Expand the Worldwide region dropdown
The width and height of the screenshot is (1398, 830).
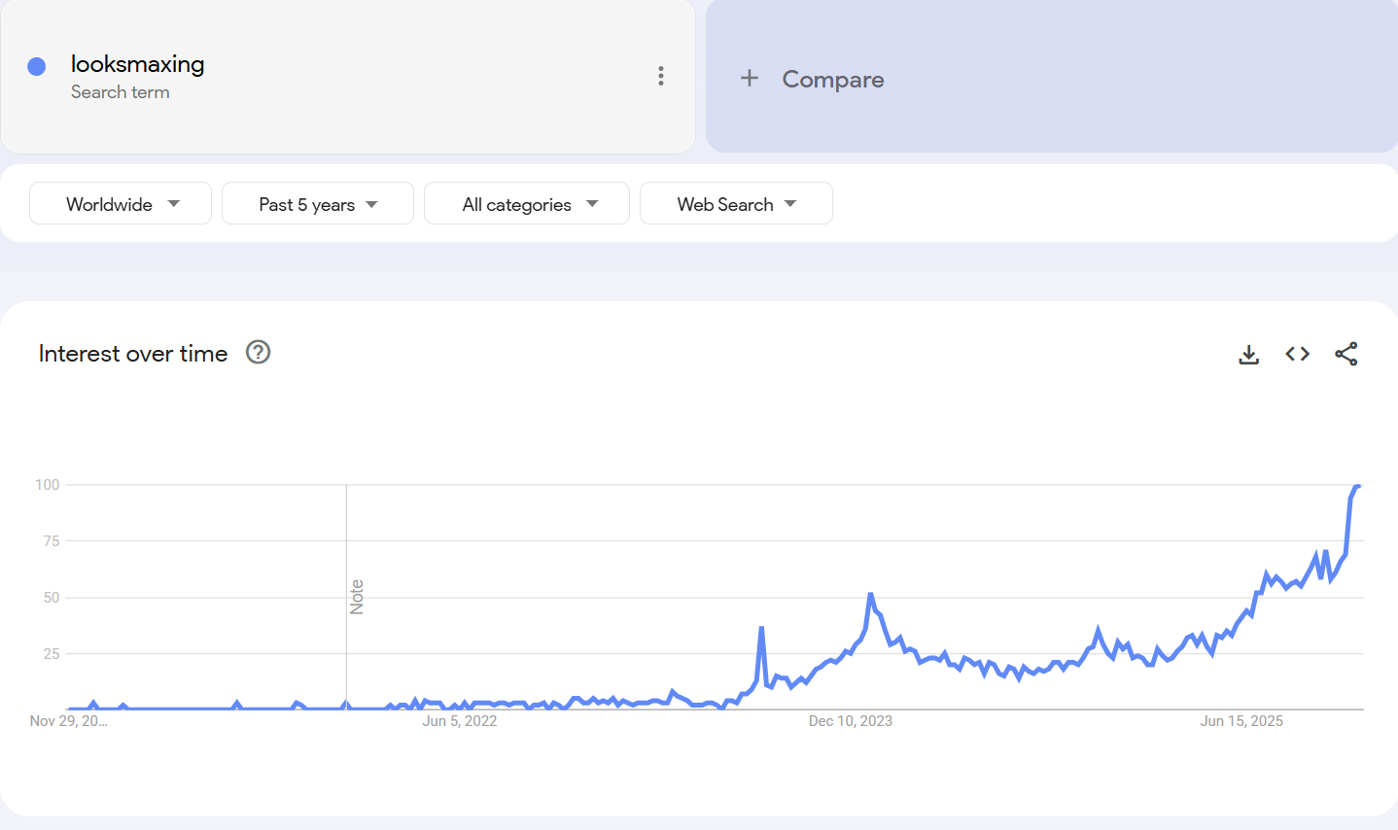(121, 204)
